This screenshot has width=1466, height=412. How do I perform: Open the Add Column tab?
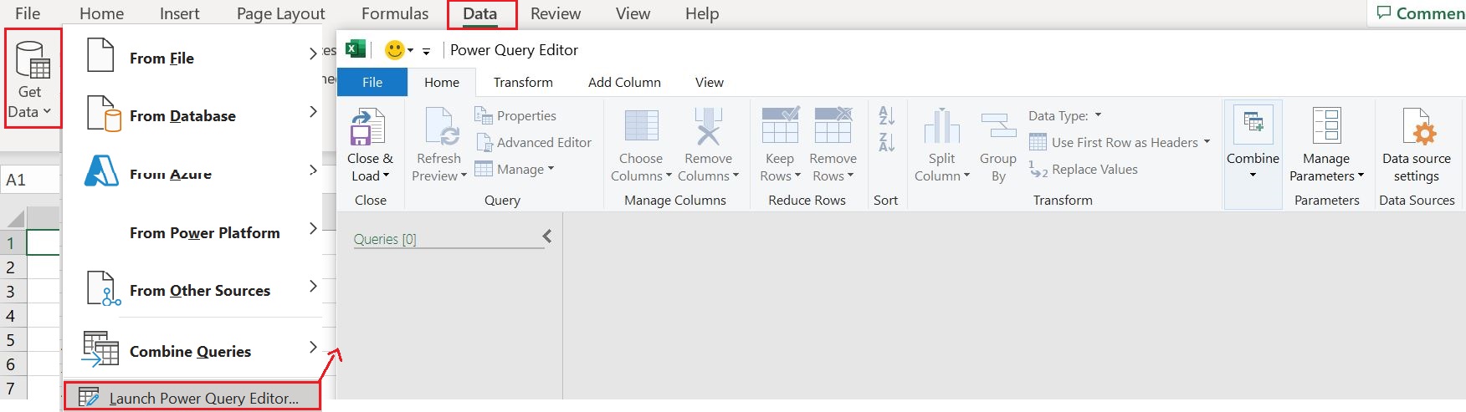point(624,82)
